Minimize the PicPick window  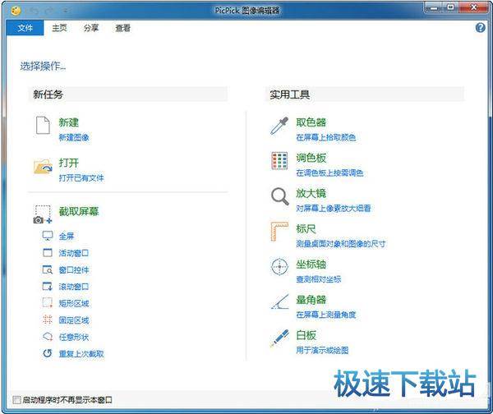point(434,8)
